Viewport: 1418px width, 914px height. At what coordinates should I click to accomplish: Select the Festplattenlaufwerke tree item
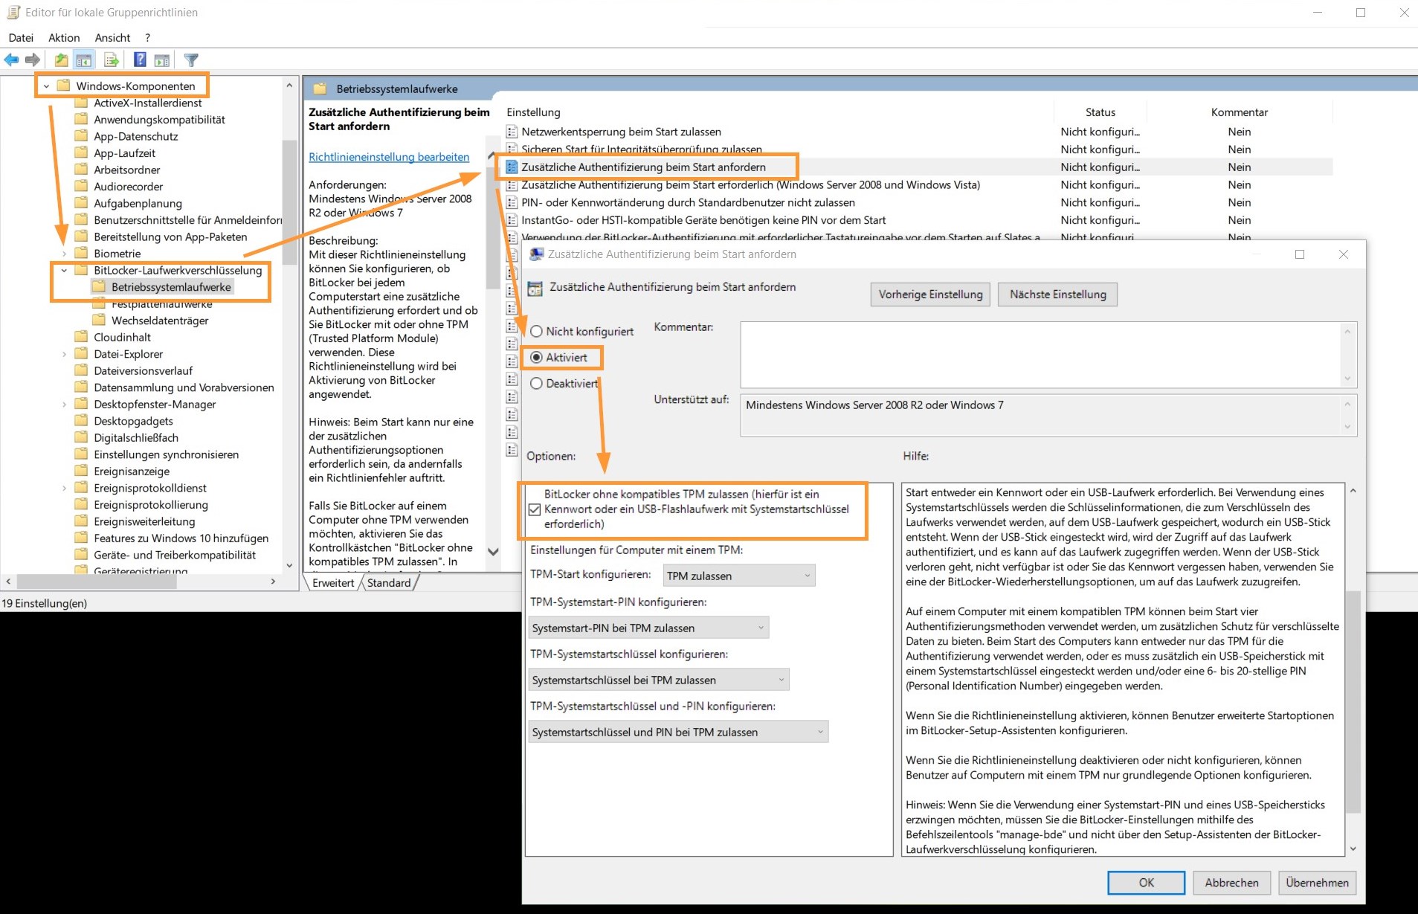click(161, 304)
